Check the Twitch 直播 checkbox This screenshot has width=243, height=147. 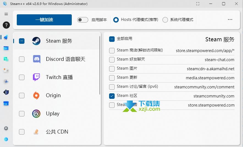pyautogui.click(x=22, y=77)
